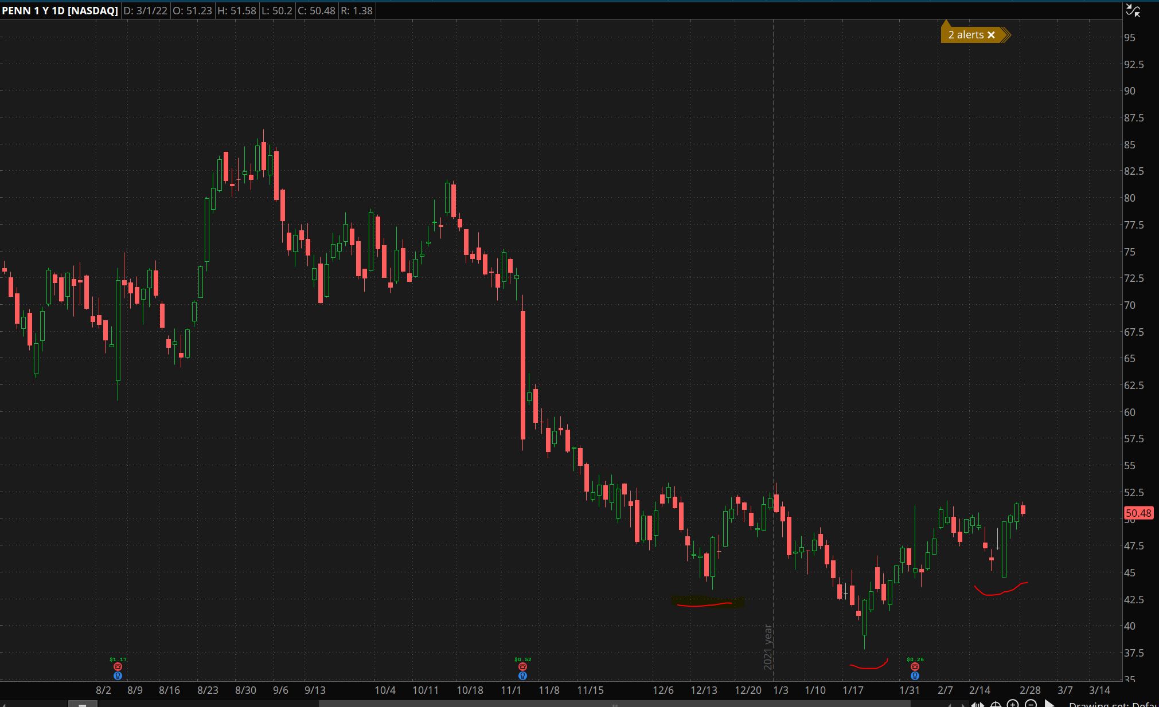Click the expand chart width arrows icon
This screenshot has width=1159, height=707.
978,704
